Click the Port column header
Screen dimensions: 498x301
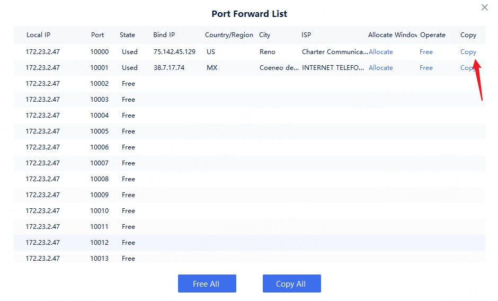[x=97, y=35]
